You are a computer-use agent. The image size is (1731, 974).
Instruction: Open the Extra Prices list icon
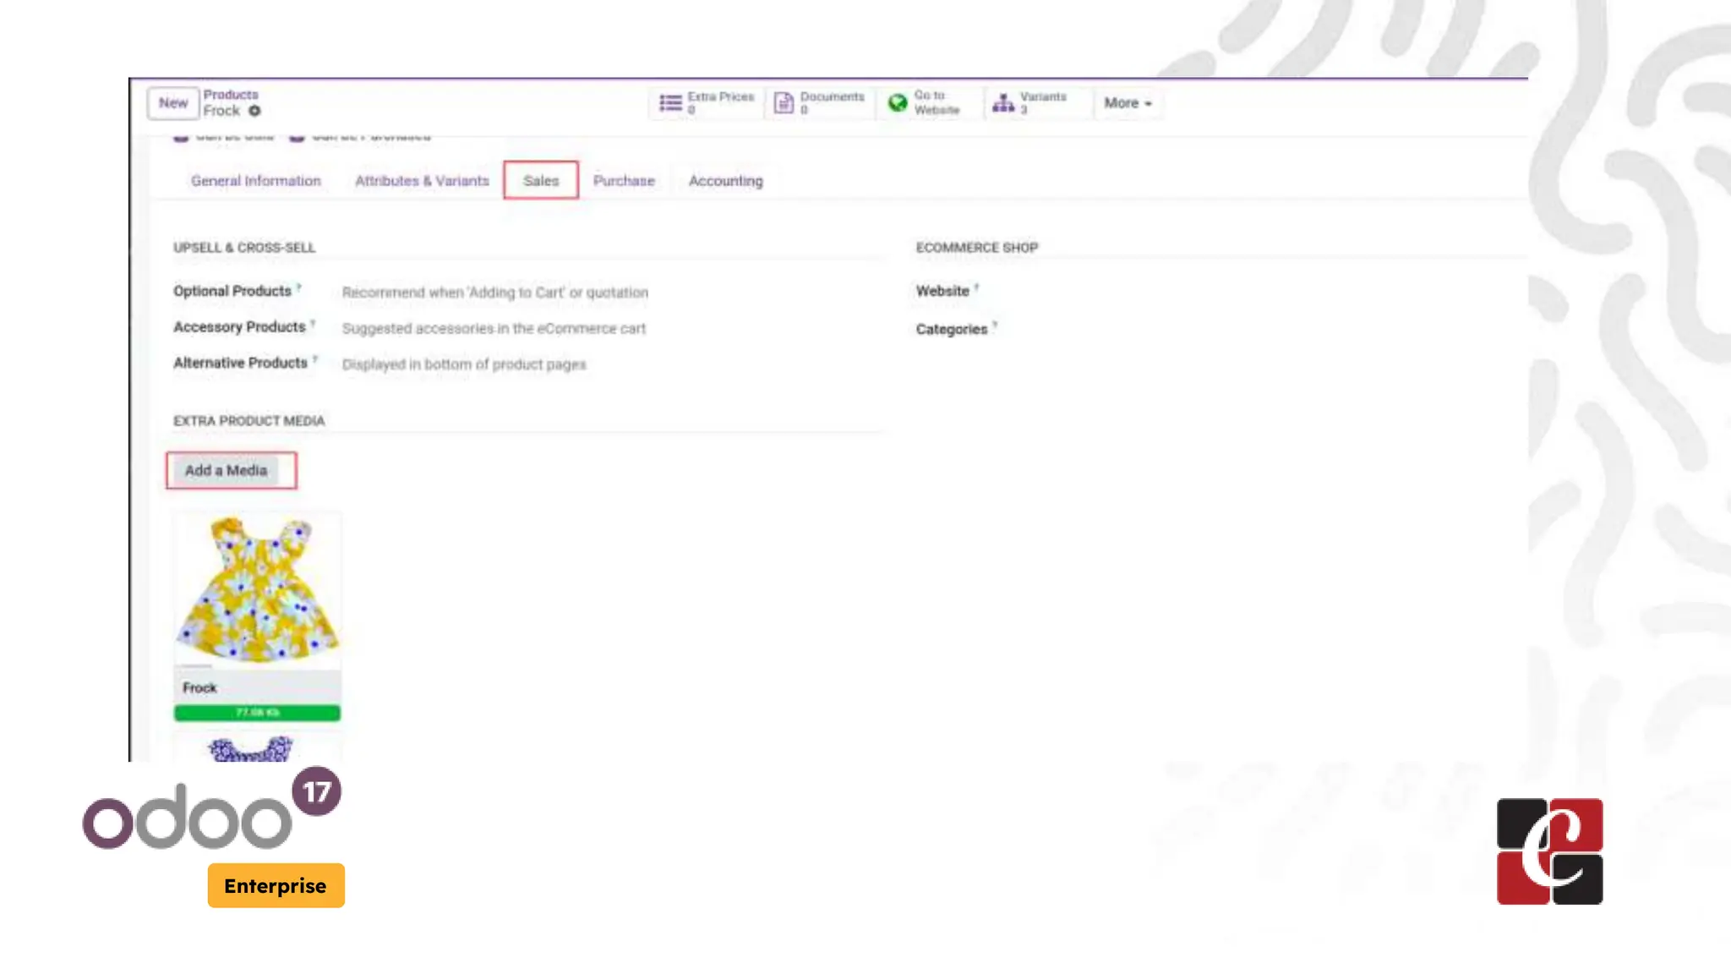(670, 103)
